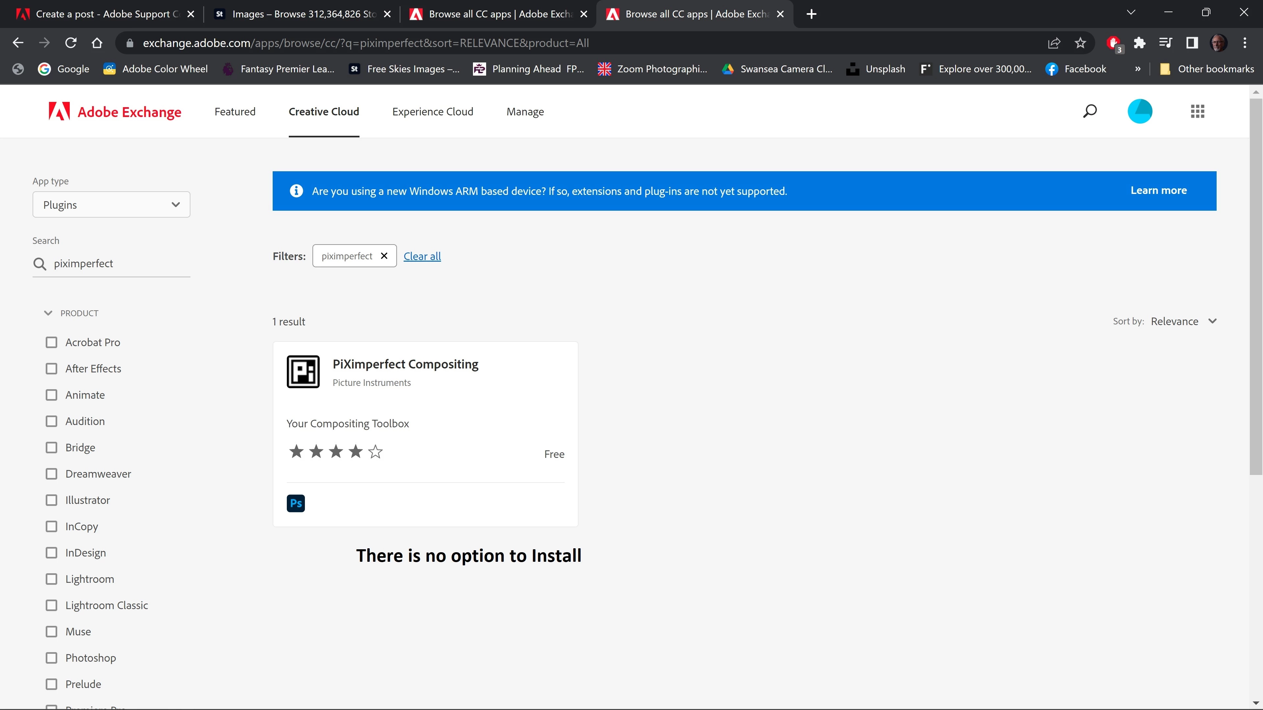Remove the piximperfect filter chip
1263x710 pixels.
click(384, 256)
